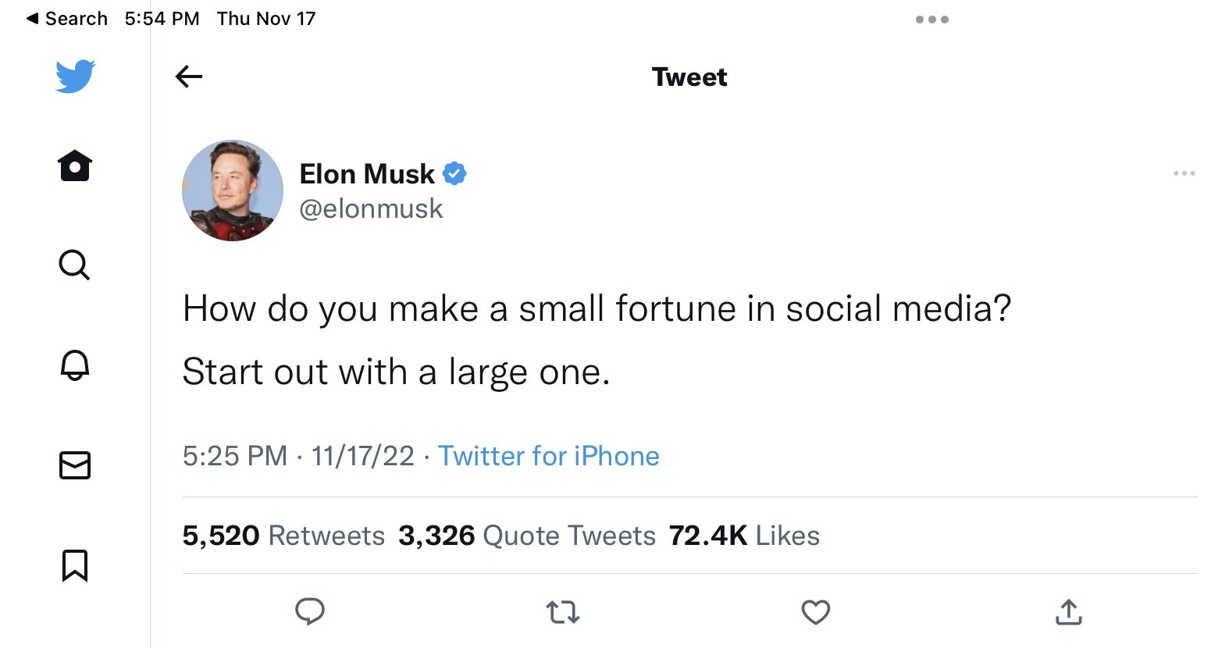
Task: Go back with the arrow
Action: (189, 77)
